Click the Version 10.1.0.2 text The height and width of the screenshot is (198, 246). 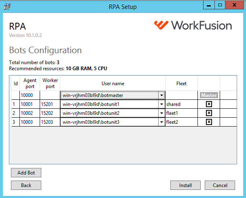(25, 35)
